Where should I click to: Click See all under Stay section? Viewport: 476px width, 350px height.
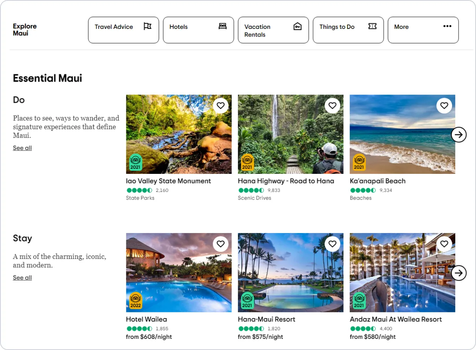point(22,278)
